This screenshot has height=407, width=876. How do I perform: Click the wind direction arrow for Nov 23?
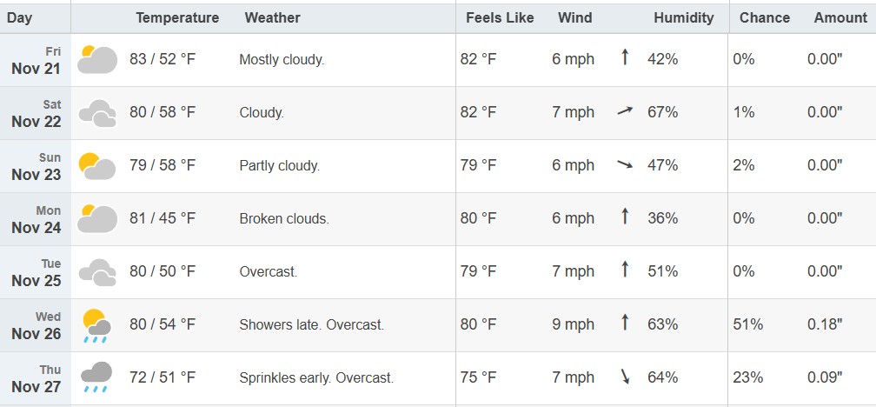pos(624,165)
